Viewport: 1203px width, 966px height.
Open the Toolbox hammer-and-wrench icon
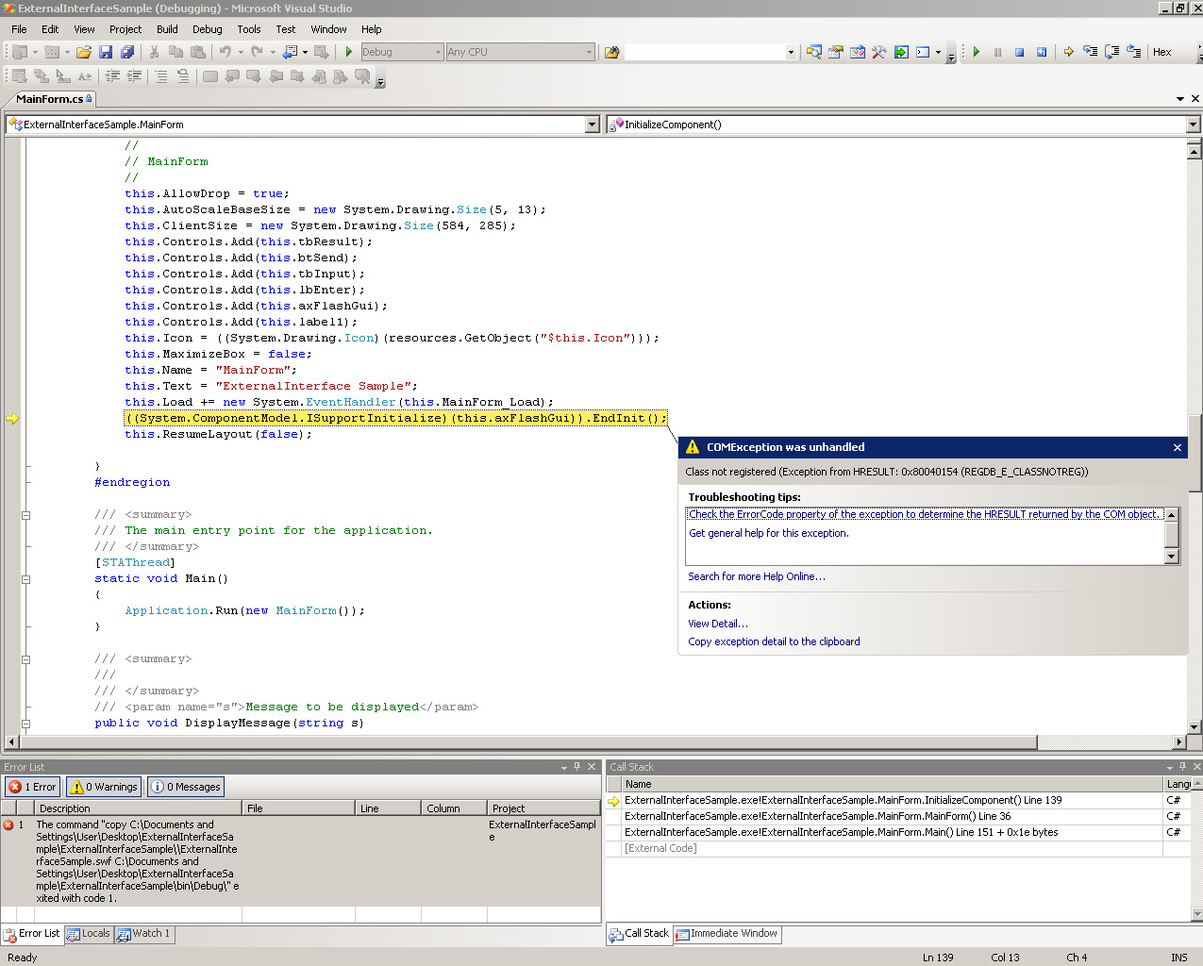coord(879,52)
